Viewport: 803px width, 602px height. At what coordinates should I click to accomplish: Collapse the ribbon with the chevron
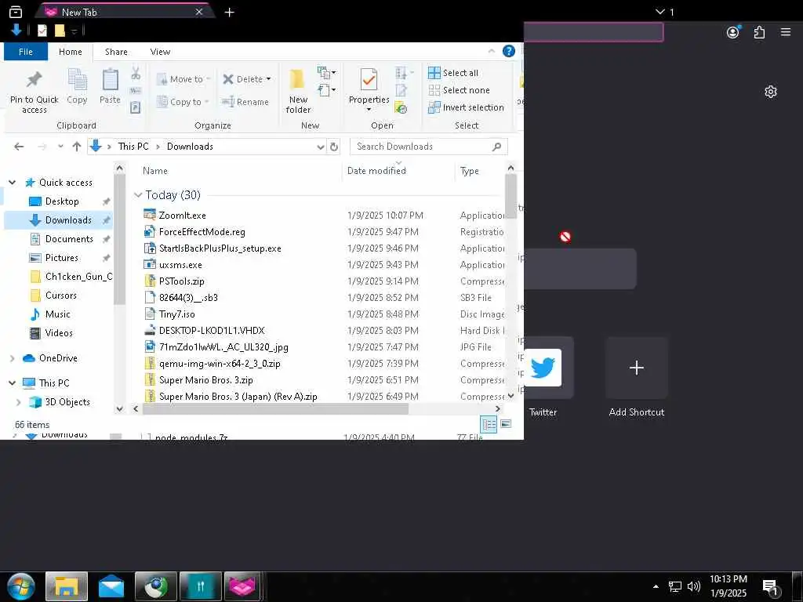[x=491, y=51]
